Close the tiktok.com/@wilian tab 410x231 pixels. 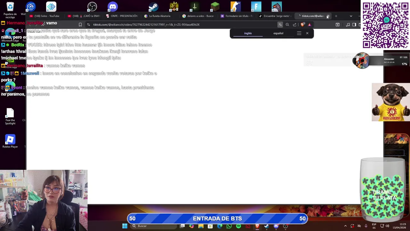(x=328, y=16)
